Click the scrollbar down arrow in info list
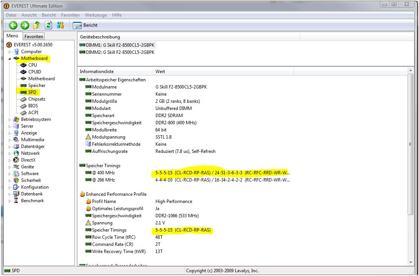This screenshot has width=419, height=276. click(x=411, y=262)
